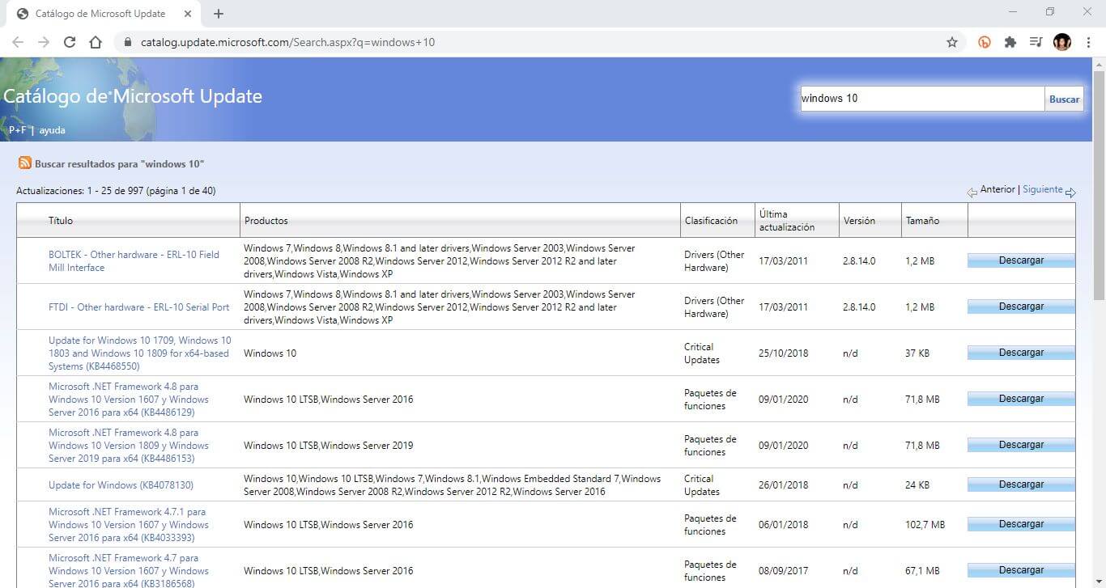Open the Chrome profile avatar

[x=1062, y=42]
